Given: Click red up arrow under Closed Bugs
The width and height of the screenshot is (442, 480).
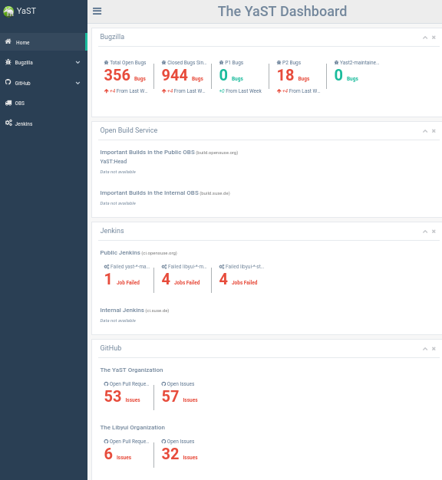Looking at the screenshot, I should point(164,91).
